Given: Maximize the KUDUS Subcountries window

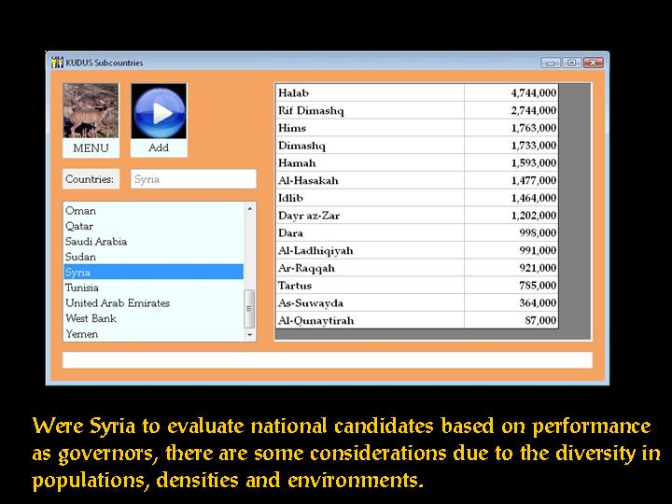Looking at the screenshot, I should 571,63.
